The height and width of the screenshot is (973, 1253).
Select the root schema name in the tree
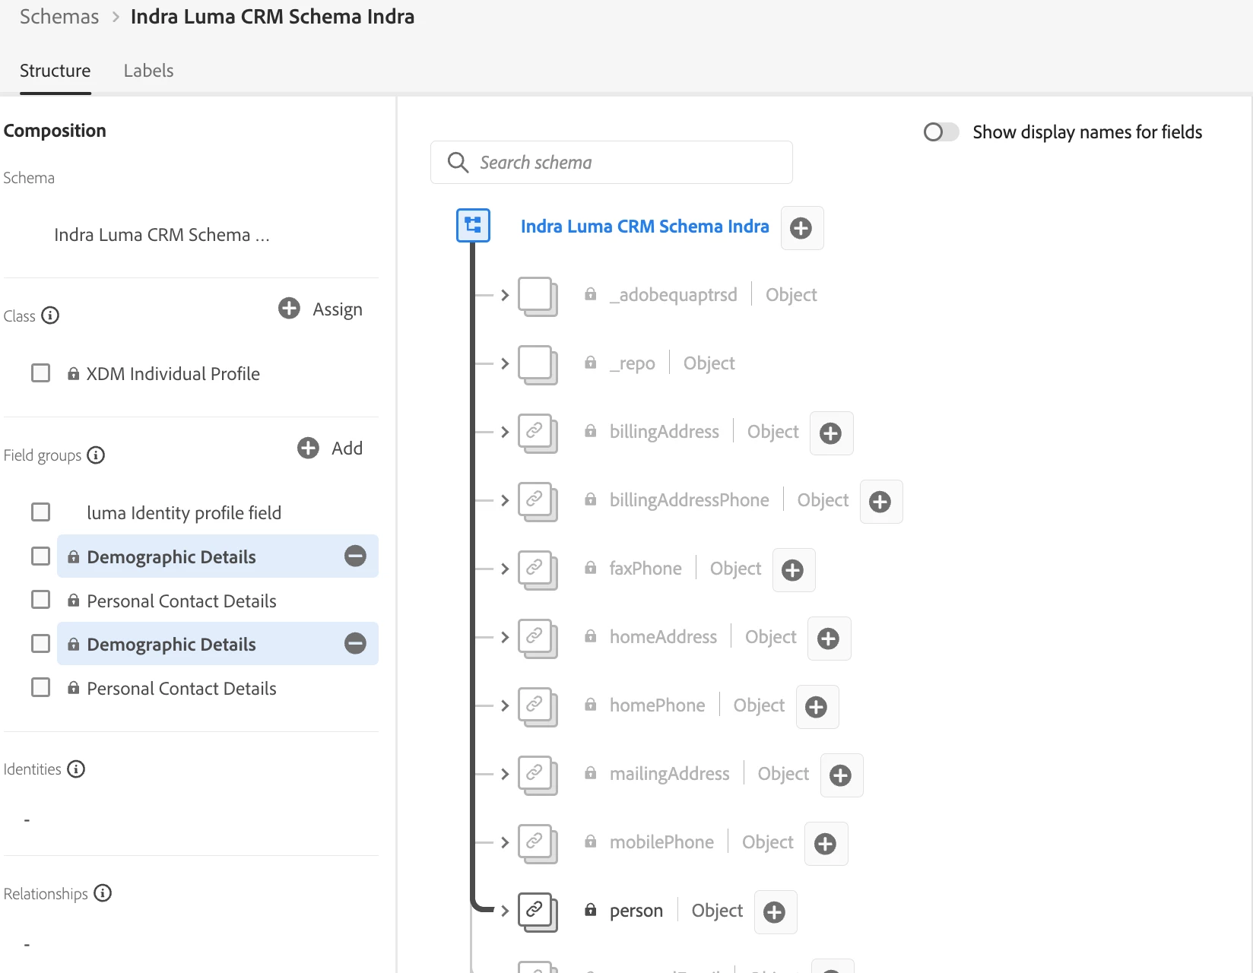[645, 227]
